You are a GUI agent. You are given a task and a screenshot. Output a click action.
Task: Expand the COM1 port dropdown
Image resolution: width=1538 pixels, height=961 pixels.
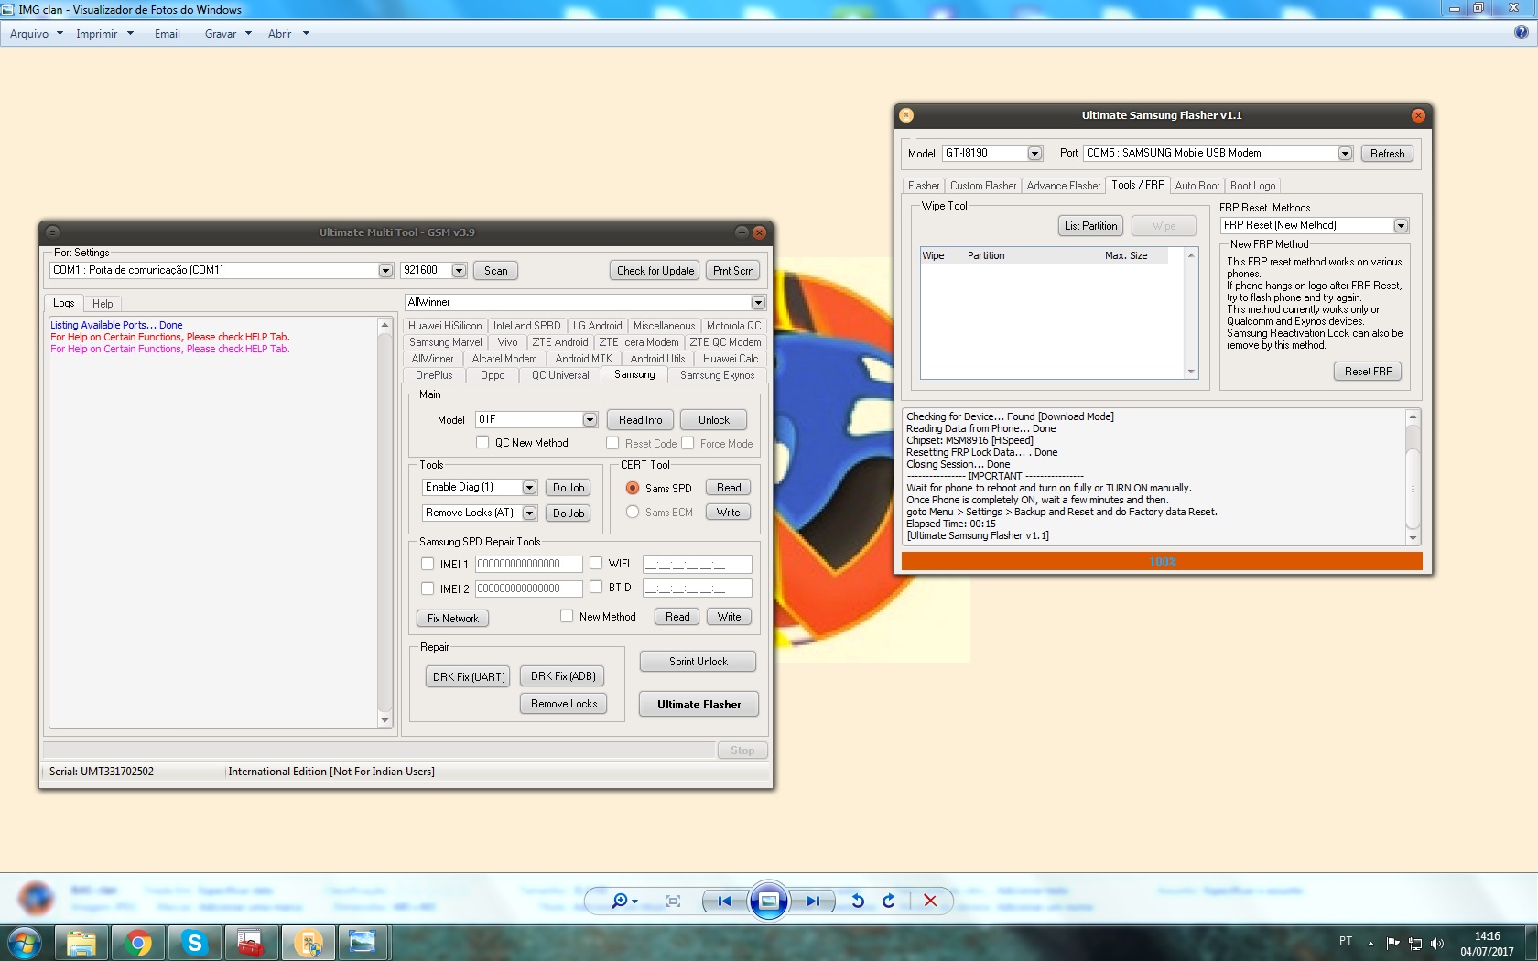(385, 270)
